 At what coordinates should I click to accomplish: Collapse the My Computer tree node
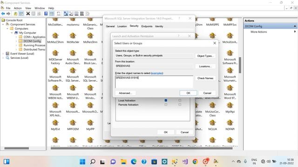pyautogui.click(x=12, y=33)
